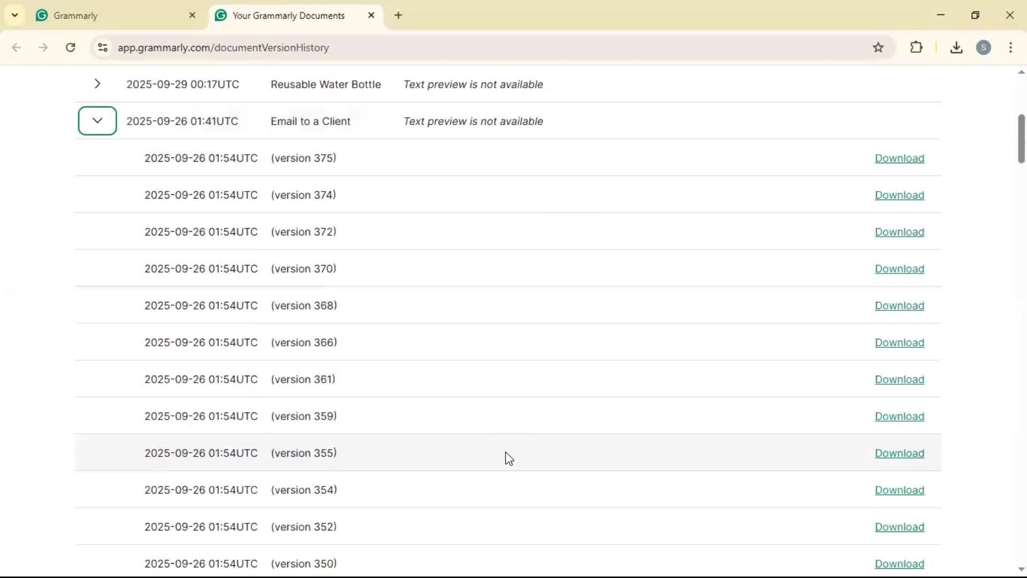Download version 375 of the document
This screenshot has height=578, width=1027.
pyautogui.click(x=899, y=158)
